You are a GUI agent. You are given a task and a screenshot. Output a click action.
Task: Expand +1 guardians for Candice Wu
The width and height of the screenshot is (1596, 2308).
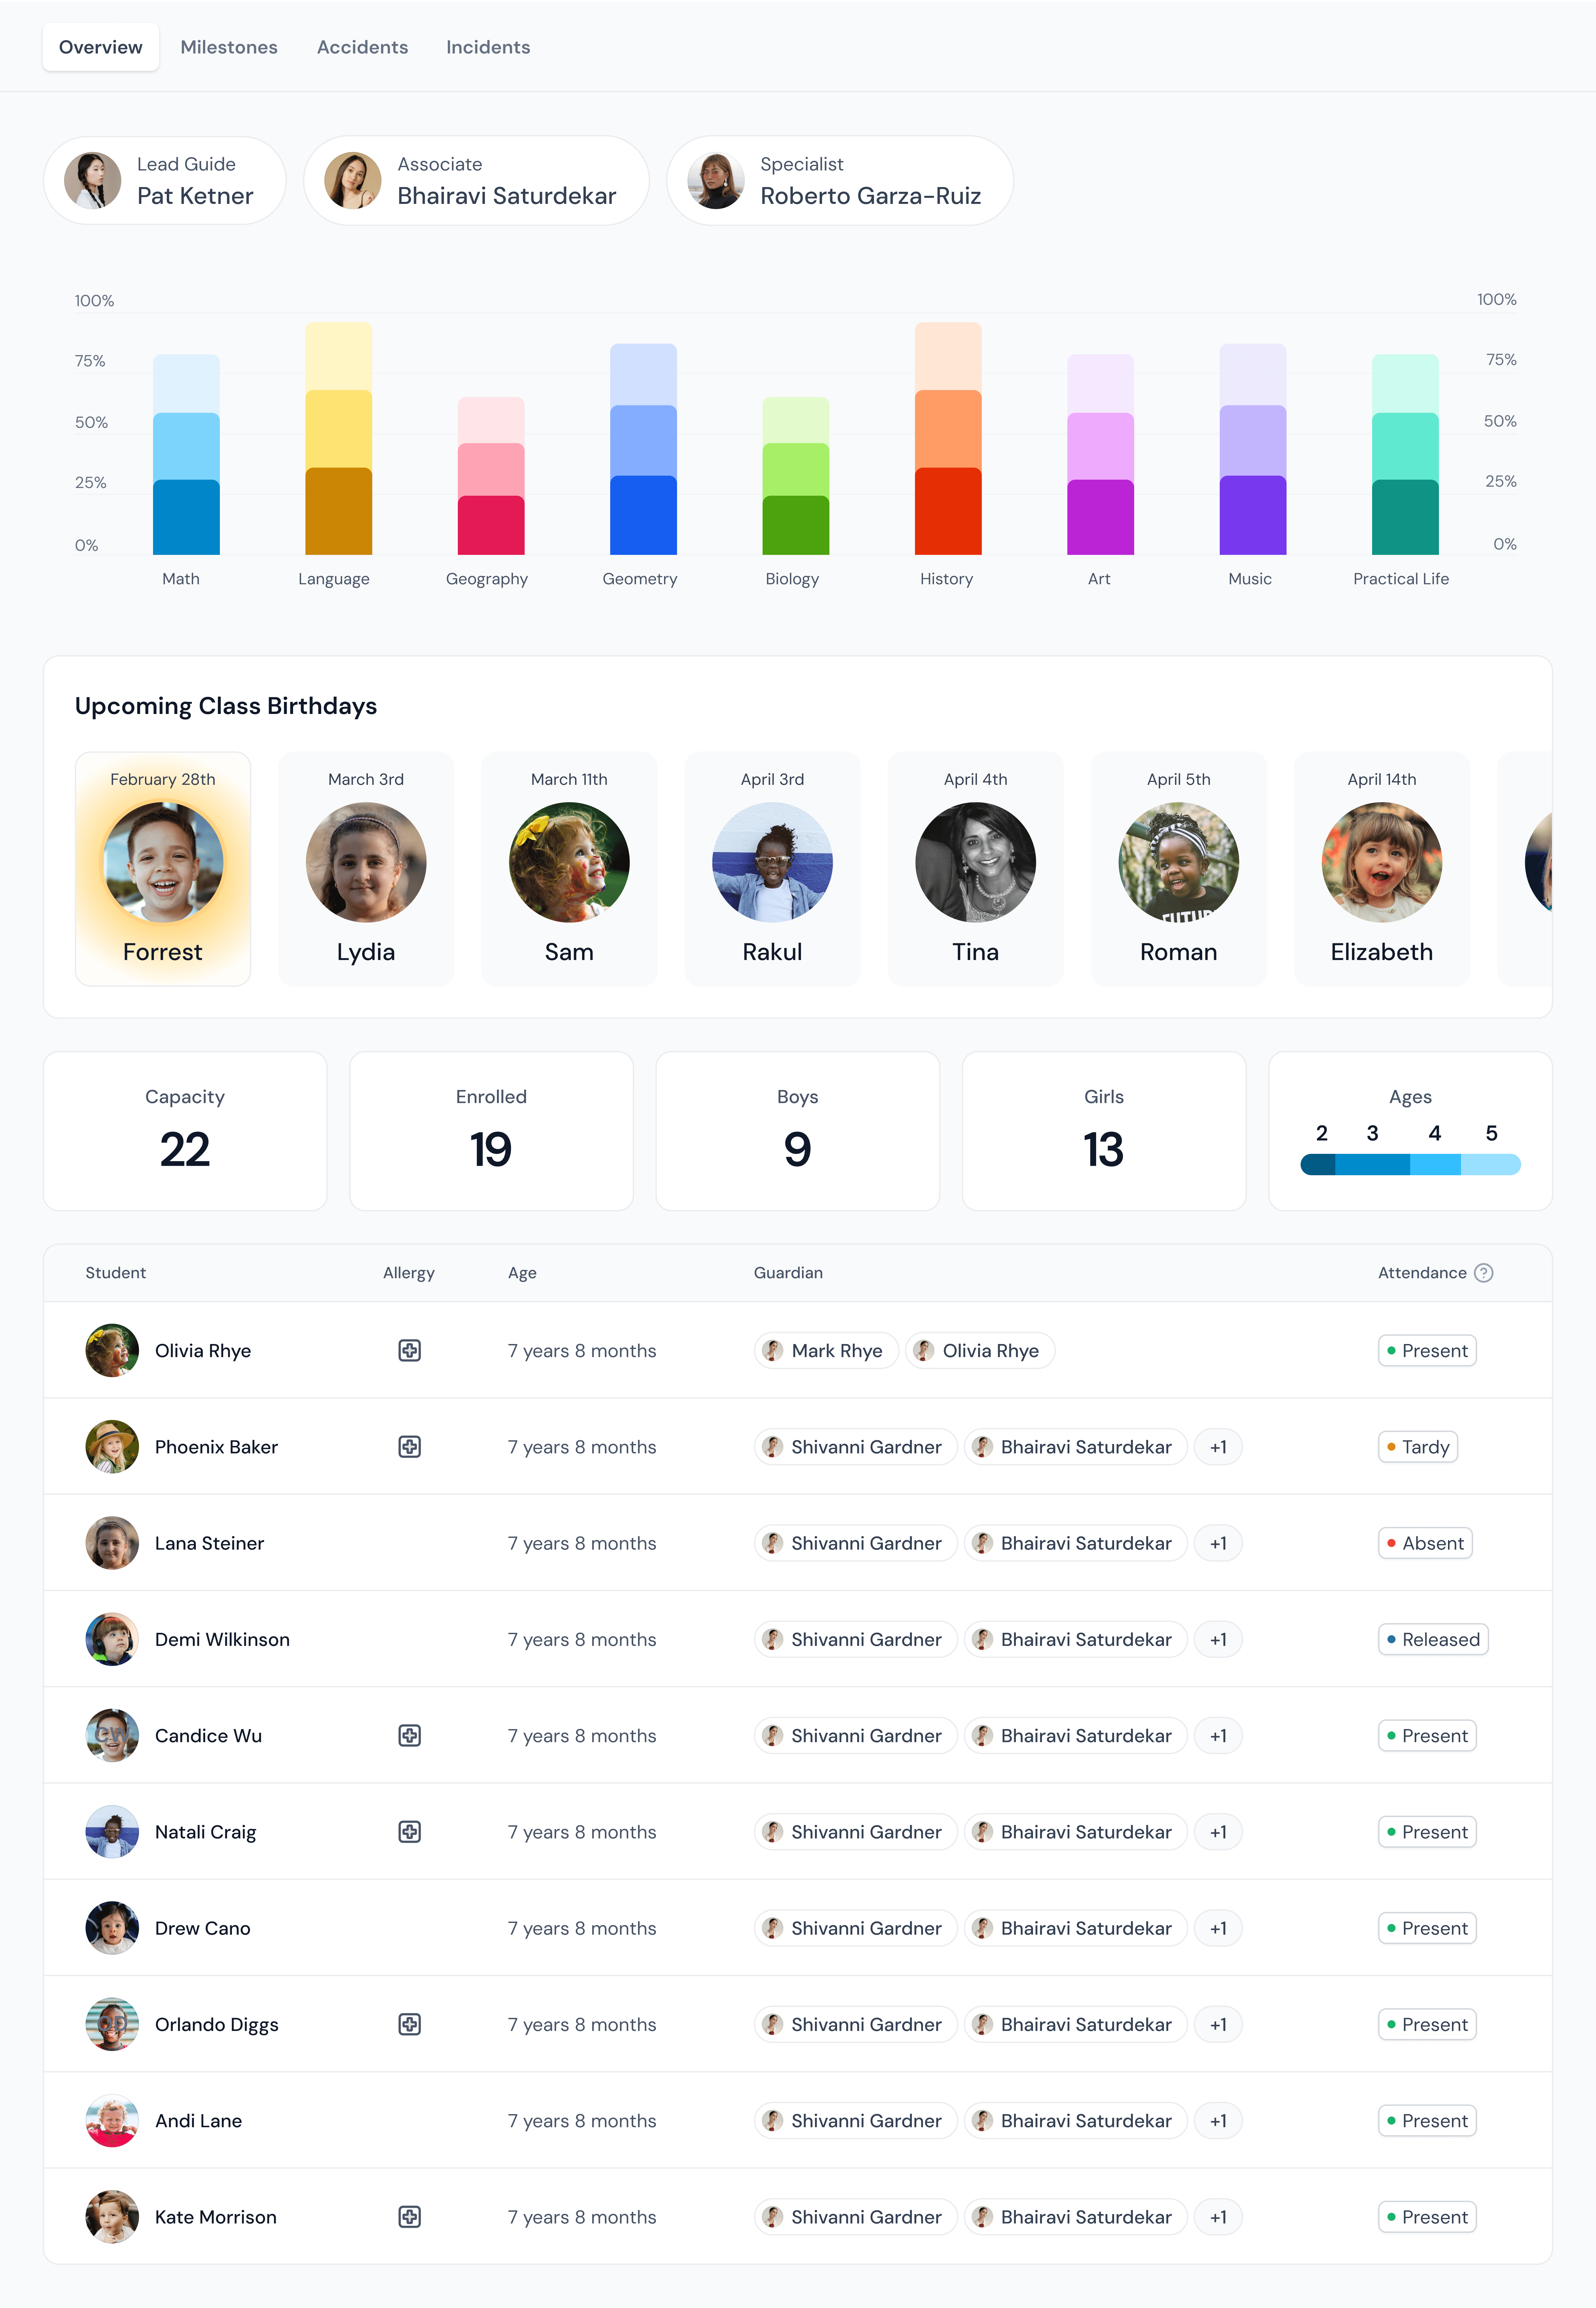point(1218,1735)
